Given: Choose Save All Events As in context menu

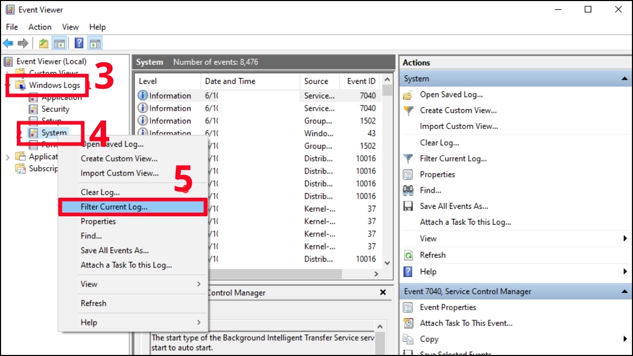Looking at the screenshot, I should click(x=115, y=251).
